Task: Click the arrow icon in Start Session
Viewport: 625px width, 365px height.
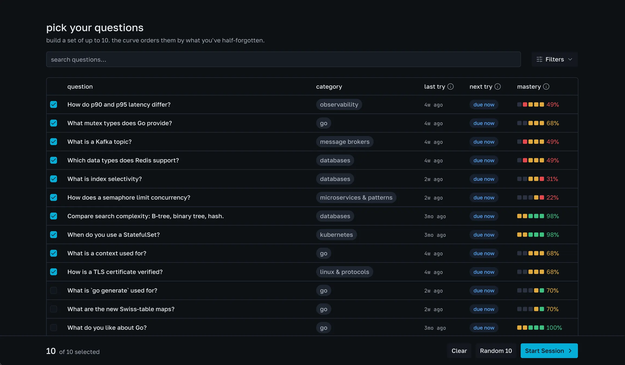Action: point(570,351)
